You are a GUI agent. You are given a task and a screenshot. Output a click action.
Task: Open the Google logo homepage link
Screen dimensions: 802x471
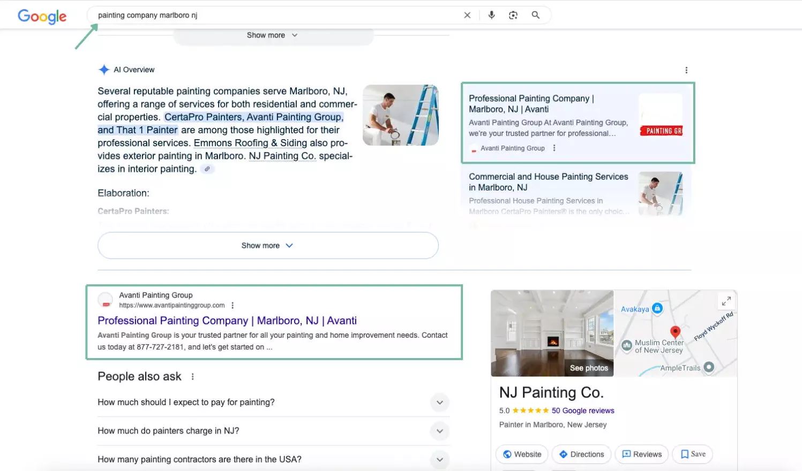click(x=42, y=17)
